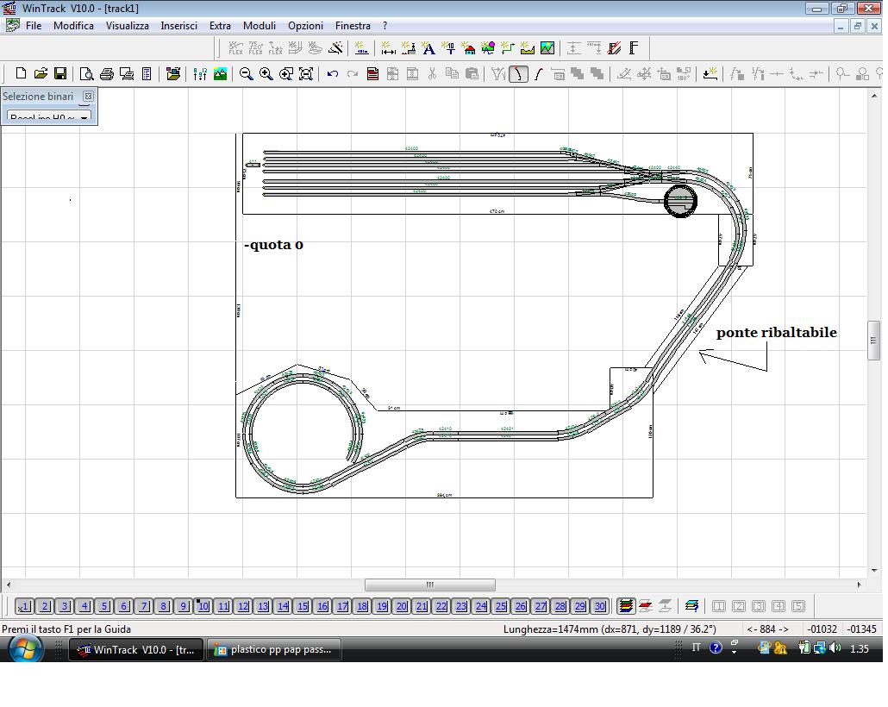Toggle layer 27 button

click(x=541, y=606)
